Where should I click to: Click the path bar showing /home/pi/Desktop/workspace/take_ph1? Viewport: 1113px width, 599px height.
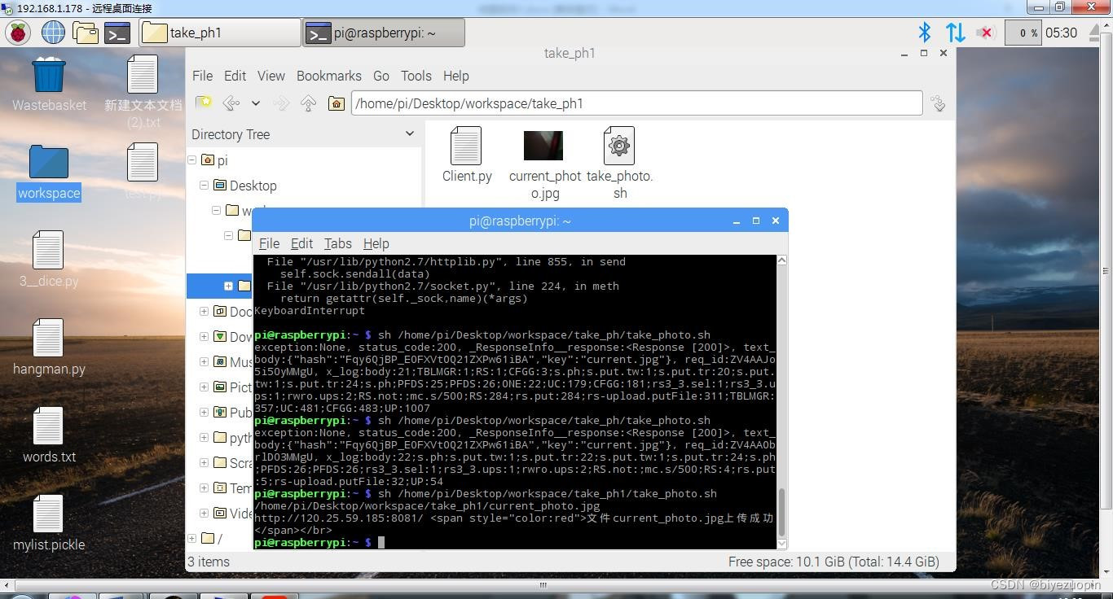(636, 103)
